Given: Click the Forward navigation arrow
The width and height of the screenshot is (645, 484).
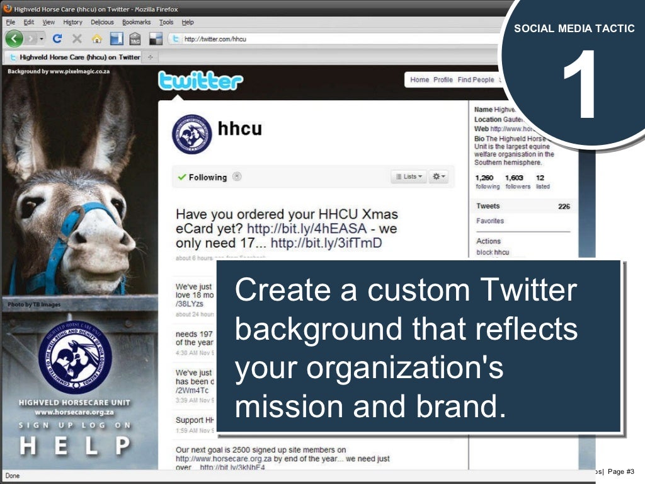Looking at the screenshot, I should coord(31,39).
